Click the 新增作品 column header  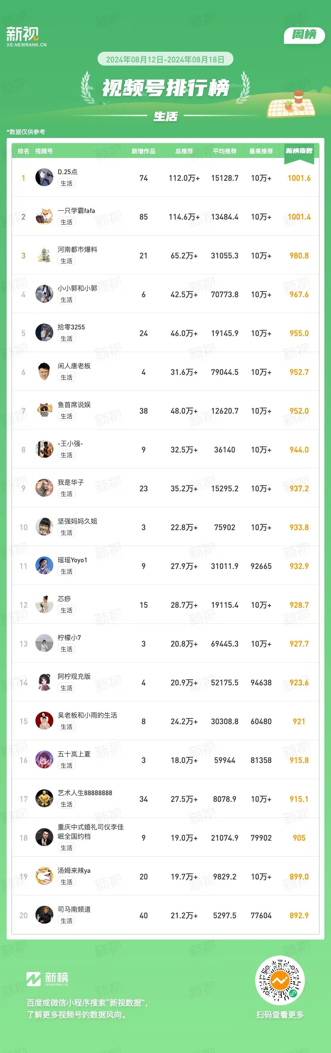(143, 151)
